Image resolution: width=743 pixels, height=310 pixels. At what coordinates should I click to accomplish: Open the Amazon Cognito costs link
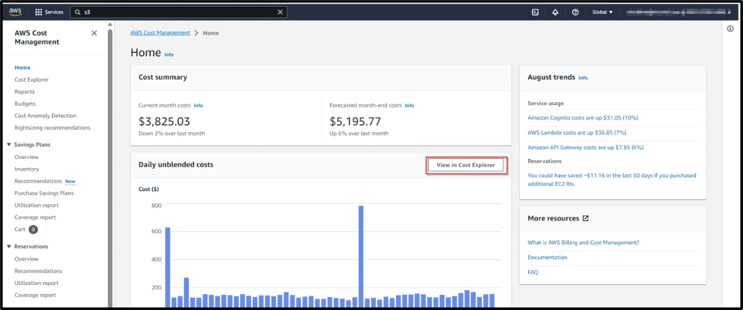coord(583,117)
